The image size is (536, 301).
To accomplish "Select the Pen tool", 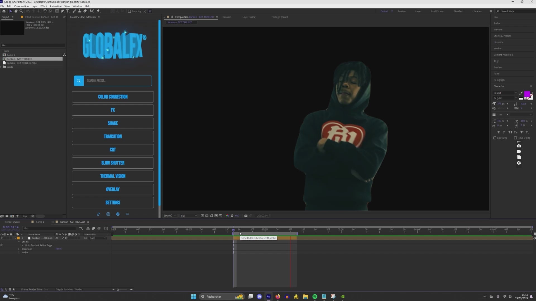I will [62, 11].
